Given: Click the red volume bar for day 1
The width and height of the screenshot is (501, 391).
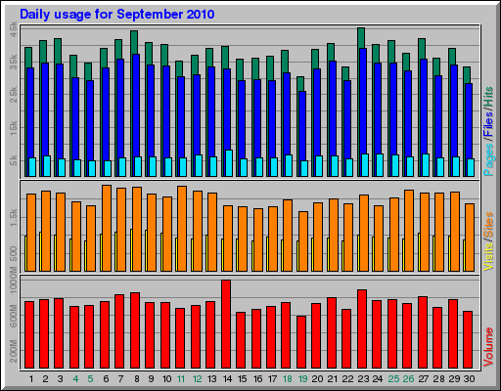Looking at the screenshot, I should coord(29,335).
